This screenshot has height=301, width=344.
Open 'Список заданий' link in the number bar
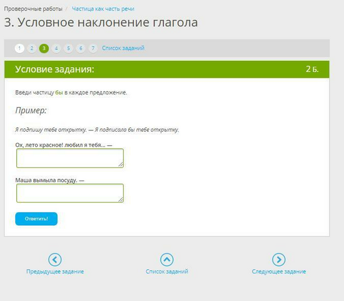[x=123, y=48]
